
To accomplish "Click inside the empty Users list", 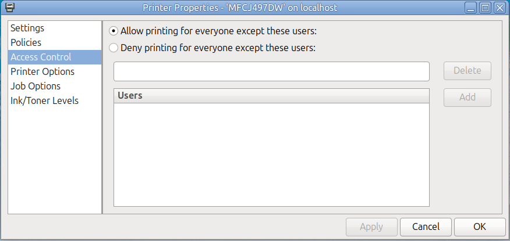I will 271,154.
